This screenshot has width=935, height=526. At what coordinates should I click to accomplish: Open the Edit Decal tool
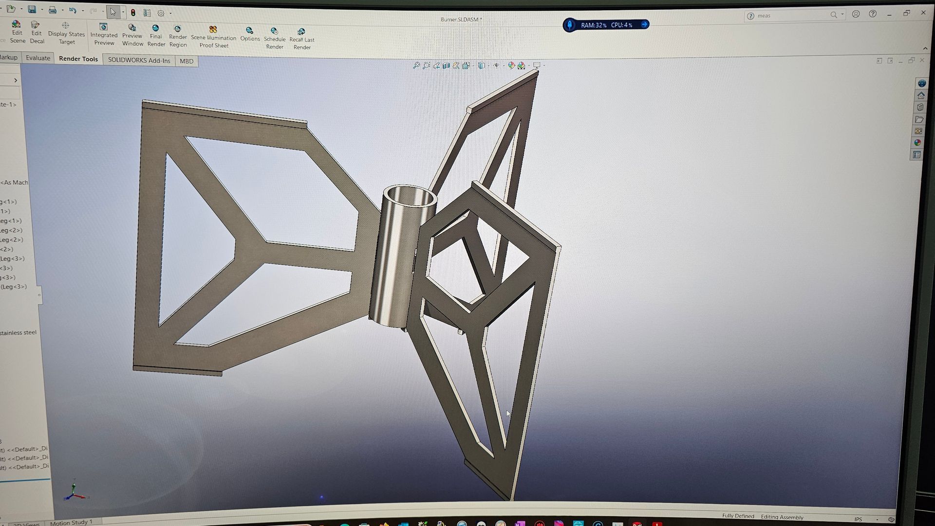[37, 33]
